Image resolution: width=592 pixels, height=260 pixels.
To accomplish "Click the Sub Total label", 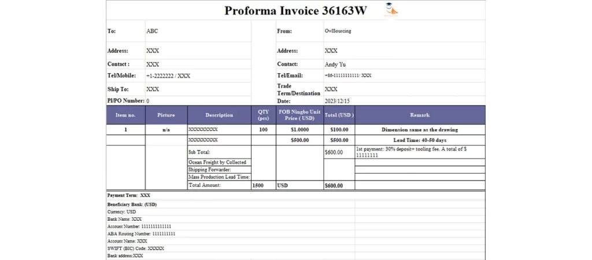I will [x=199, y=152].
